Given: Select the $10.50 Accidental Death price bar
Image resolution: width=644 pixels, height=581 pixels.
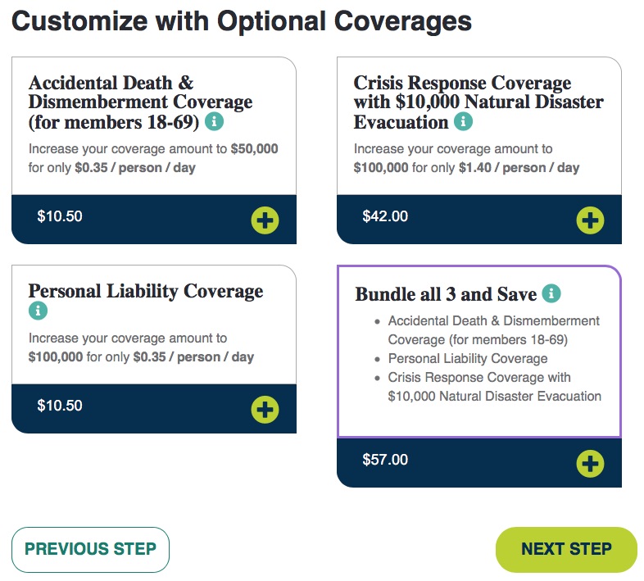Looking at the screenshot, I should (154, 220).
